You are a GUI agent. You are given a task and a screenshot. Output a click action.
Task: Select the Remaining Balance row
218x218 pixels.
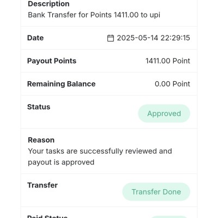[109, 84]
